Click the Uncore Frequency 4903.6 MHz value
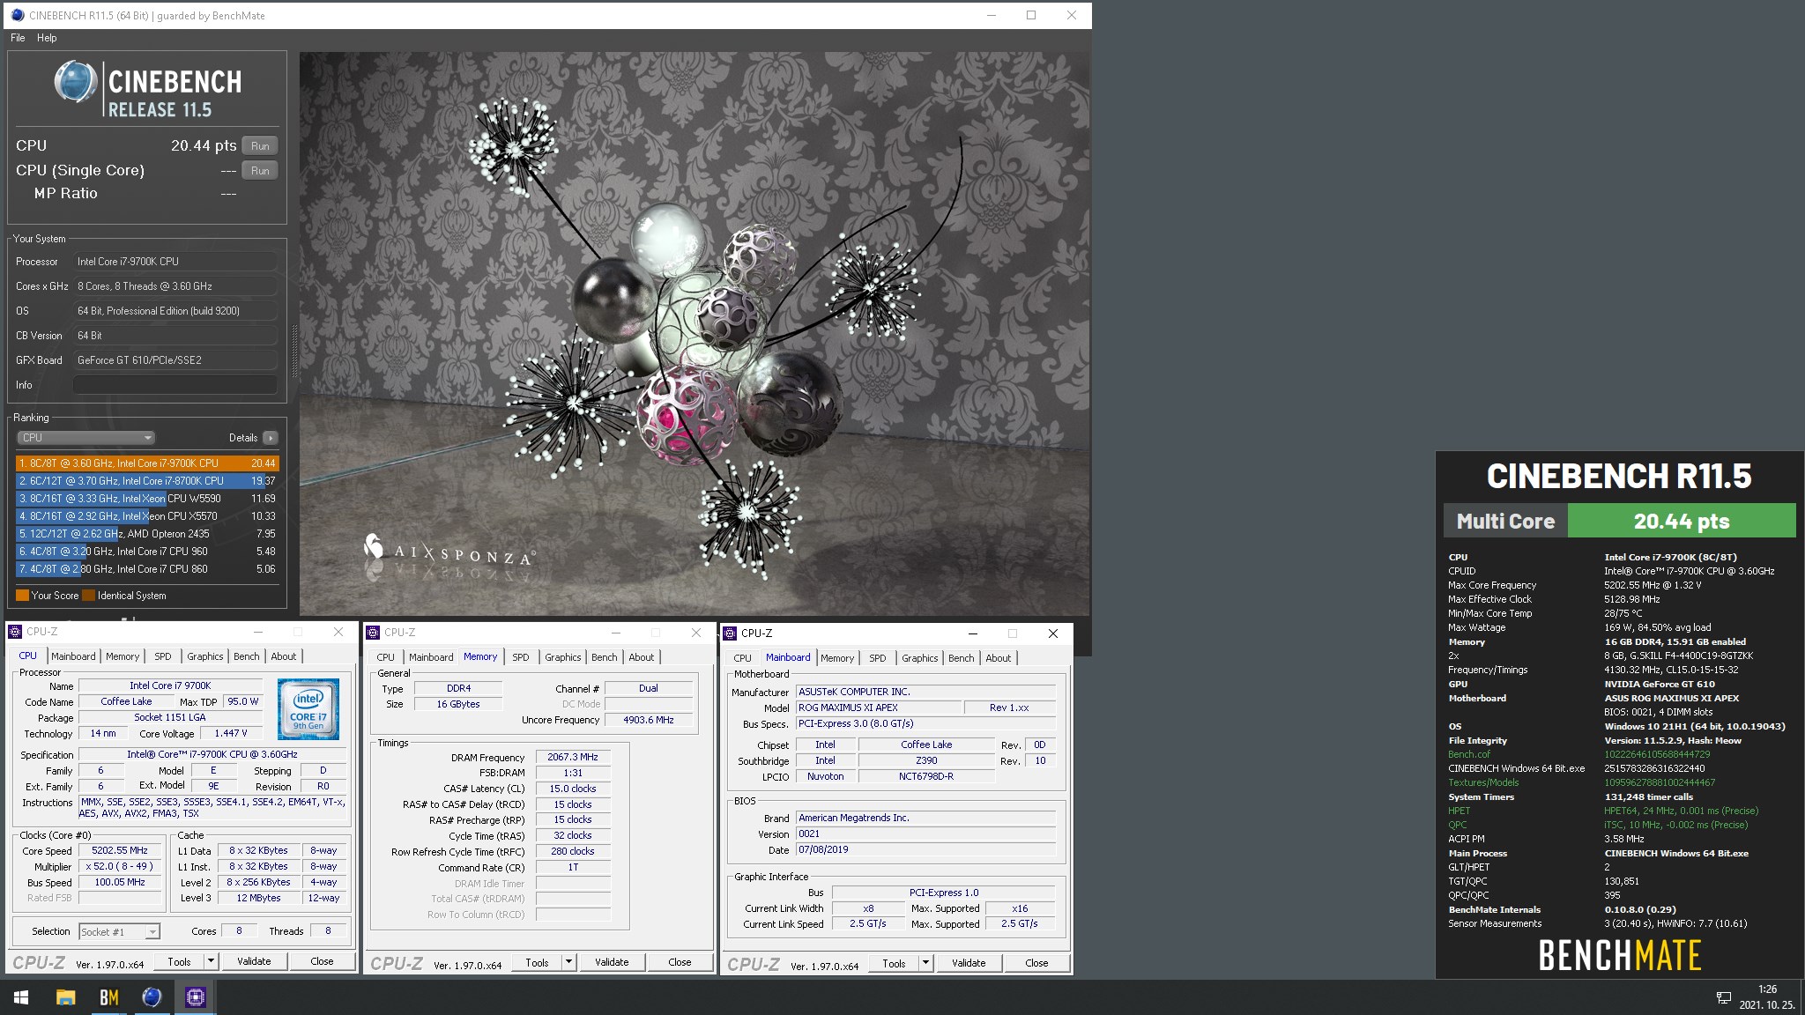The height and width of the screenshot is (1015, 1805). [x=649, y=720]
